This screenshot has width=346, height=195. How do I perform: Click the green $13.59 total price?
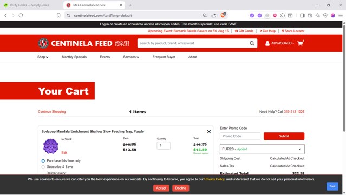(200, 150)
